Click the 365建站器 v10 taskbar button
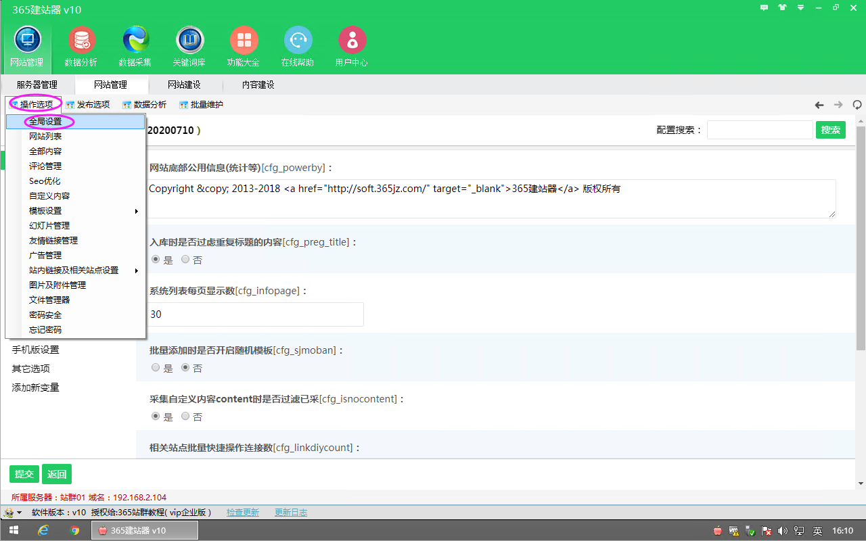 [x=145, y=531]
